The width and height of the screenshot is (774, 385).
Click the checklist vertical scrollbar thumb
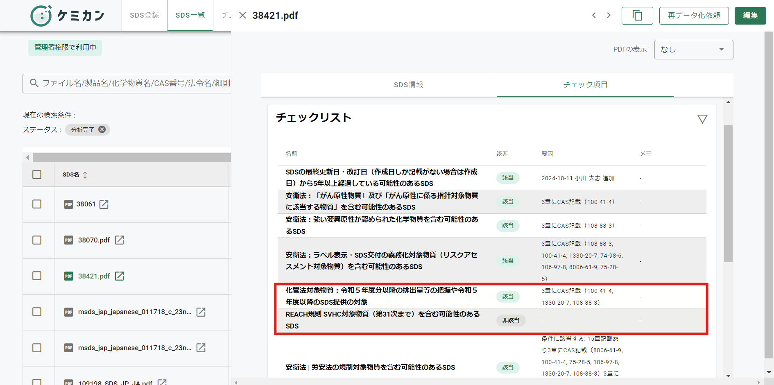(728, 193)
